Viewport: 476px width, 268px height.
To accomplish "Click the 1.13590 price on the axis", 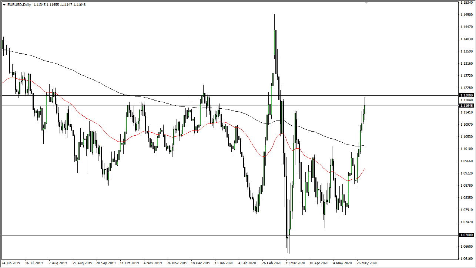I will click(x=466, y=51).
